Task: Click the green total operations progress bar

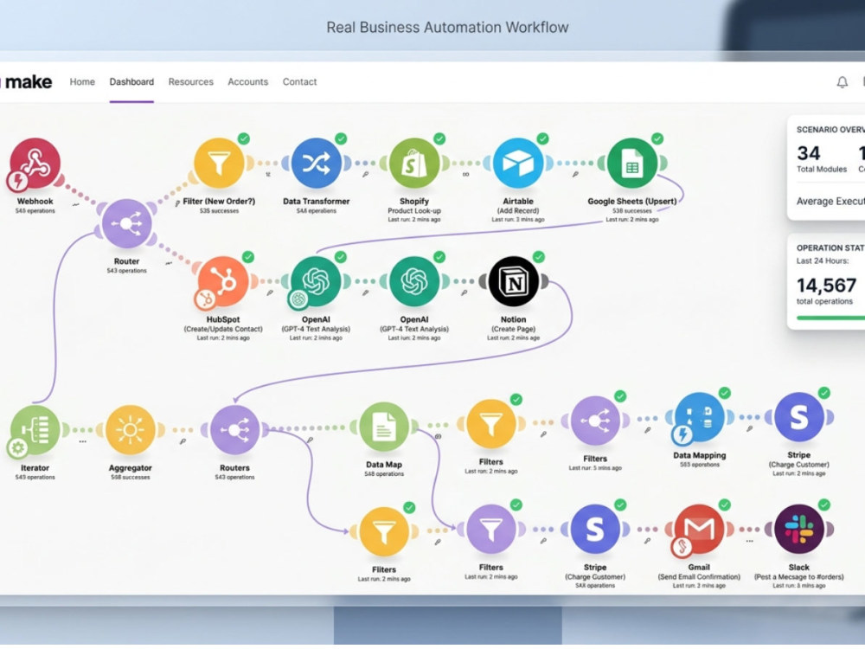Action: pyautogui.click(x=830, y=318)
